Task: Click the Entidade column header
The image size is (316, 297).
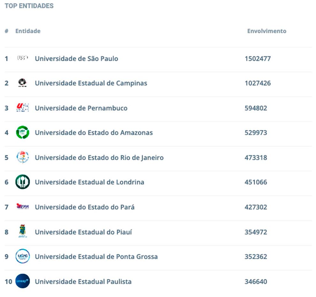Action: [x=28, y=31]
